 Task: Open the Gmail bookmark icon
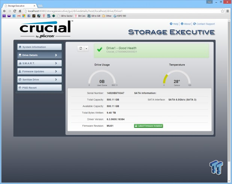pyautogui.click(x=19, y=16)
